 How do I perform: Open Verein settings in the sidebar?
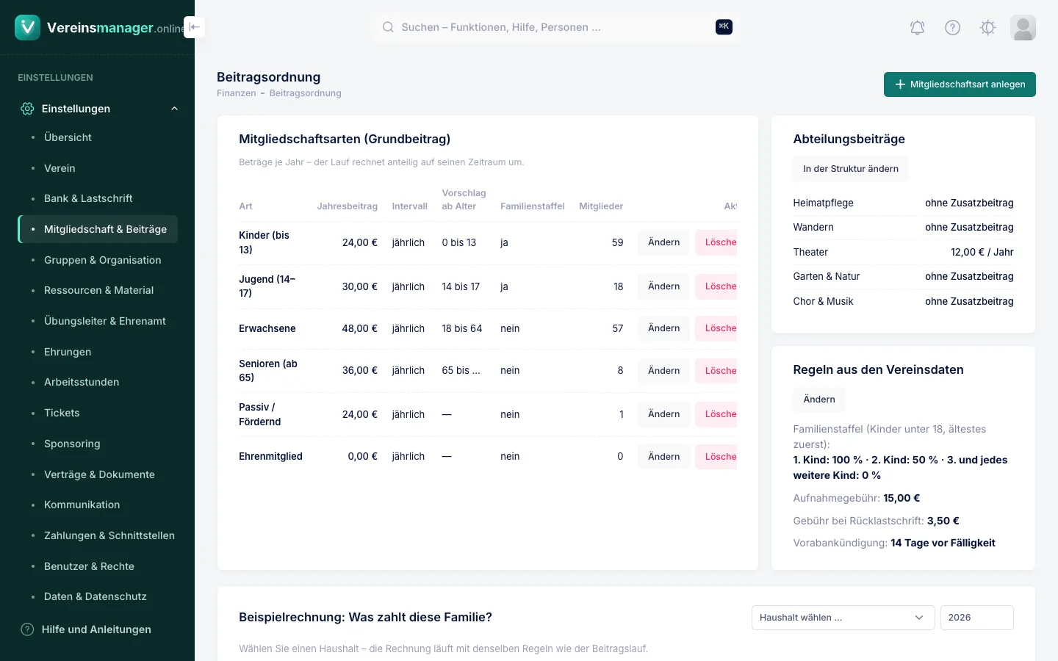[x=98, y=168]
